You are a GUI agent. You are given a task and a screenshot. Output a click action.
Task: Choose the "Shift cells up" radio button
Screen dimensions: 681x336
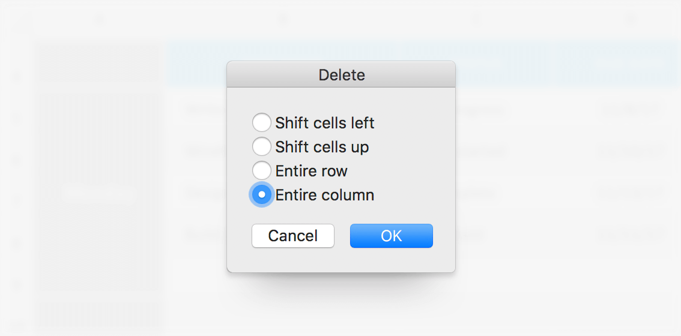pos(262,147)
